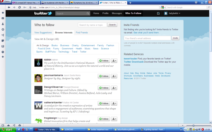
Task: Click the magnifier in Twitter search box
Action: tap(88, 13)
